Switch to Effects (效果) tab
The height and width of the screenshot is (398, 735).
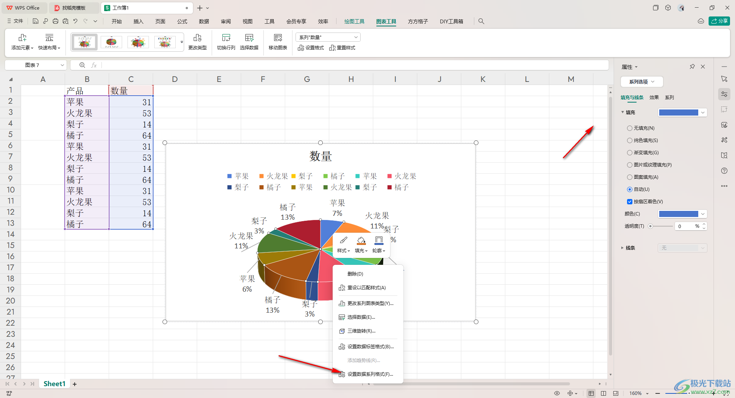[x=654, y=98]
